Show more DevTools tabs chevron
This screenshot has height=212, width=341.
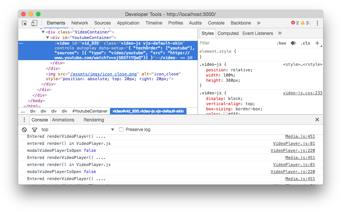point(259,23)
